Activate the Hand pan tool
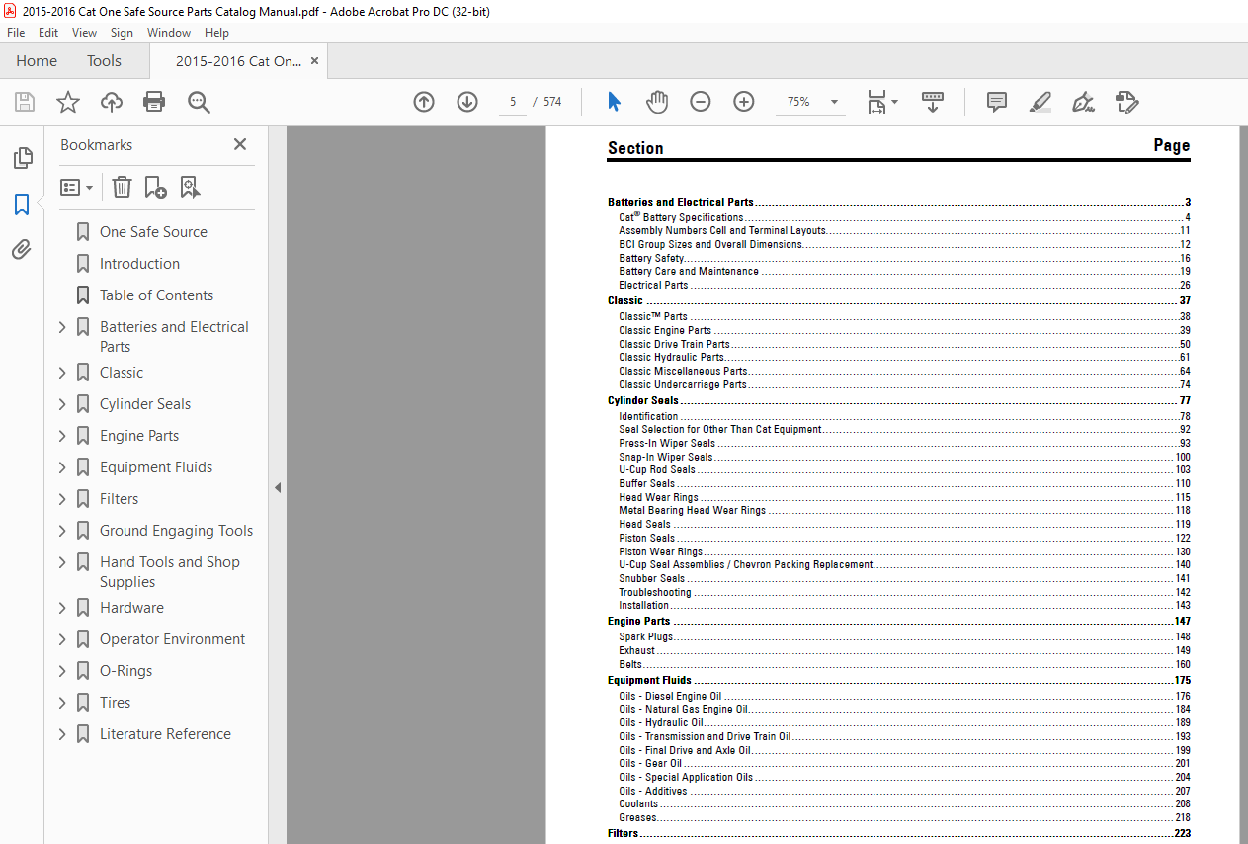Image resolution: width=1248 pixels, height=844 pixels. tap(657, 102)
